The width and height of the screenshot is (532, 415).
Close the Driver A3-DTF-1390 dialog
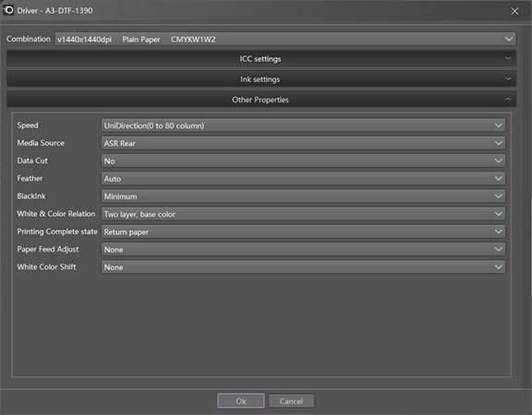click(514, 11)
